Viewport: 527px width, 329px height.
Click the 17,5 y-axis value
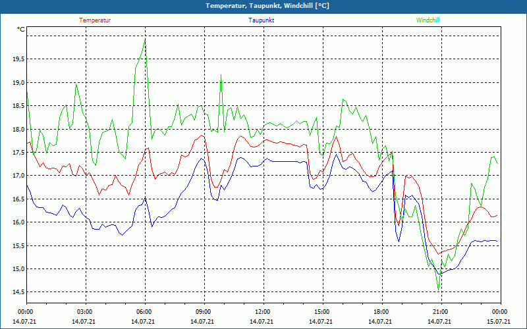[x=18, y=153]
